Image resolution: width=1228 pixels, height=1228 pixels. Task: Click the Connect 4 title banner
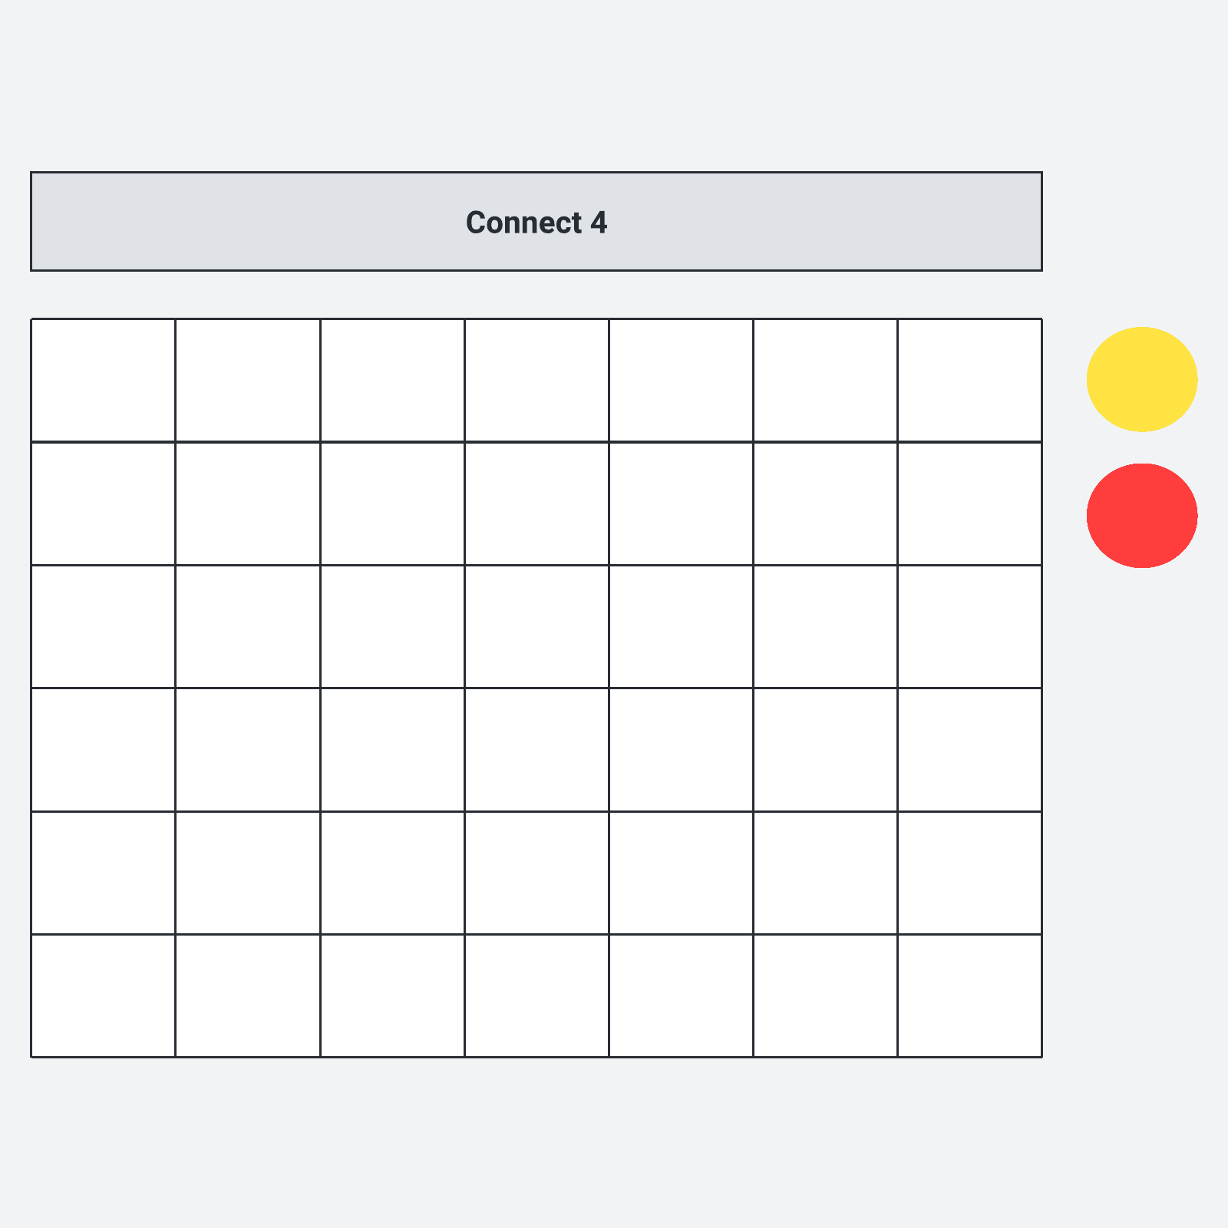coord(536,222)
